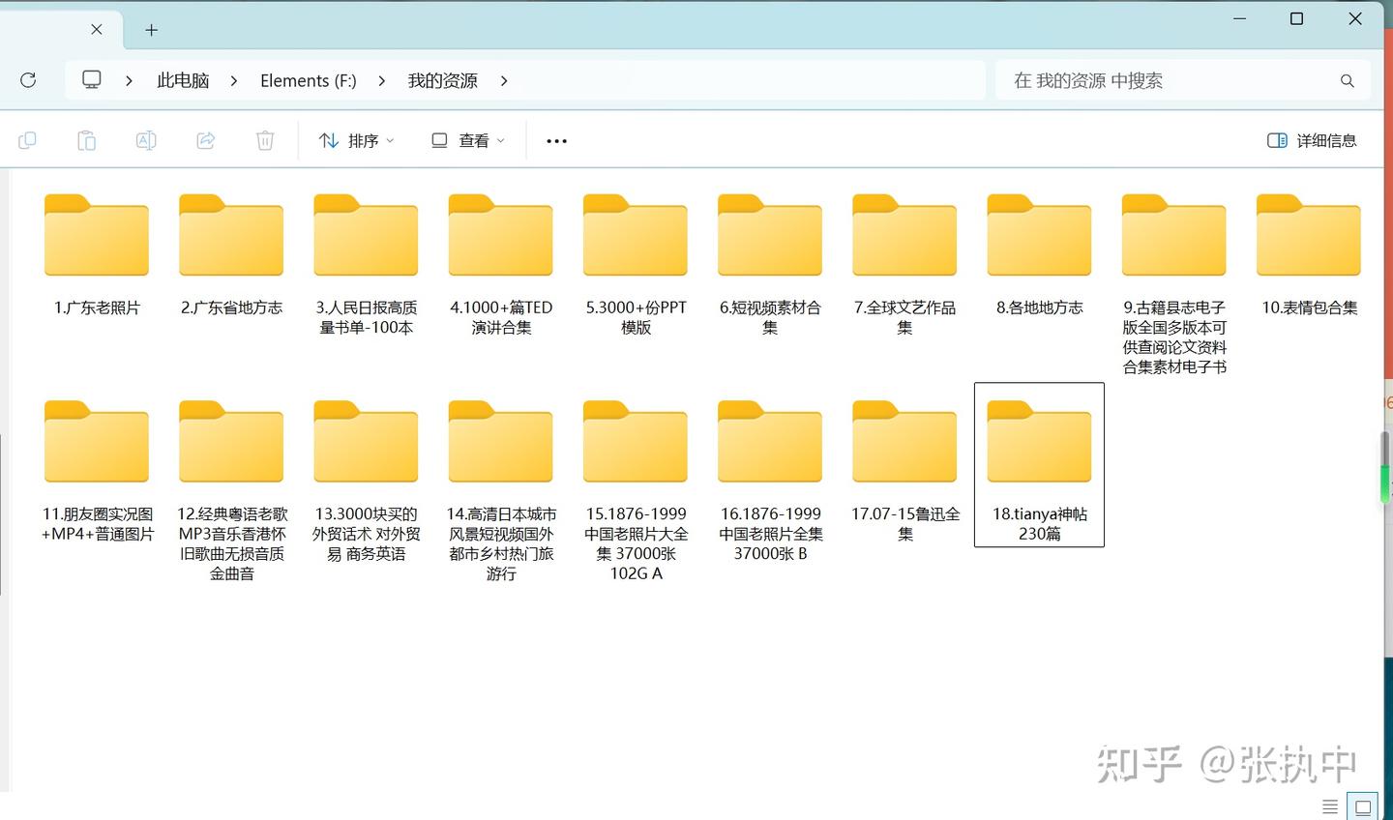Switch to details list view icon

pos(1330,806)
